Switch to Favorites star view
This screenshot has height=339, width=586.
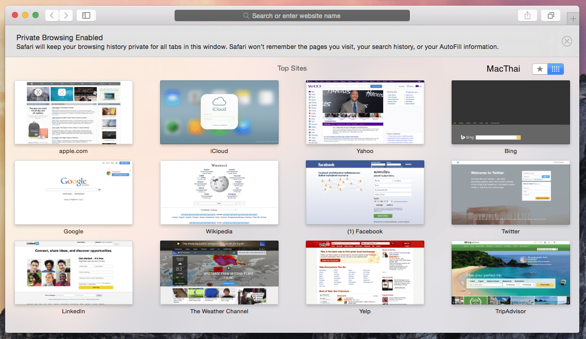540,69
